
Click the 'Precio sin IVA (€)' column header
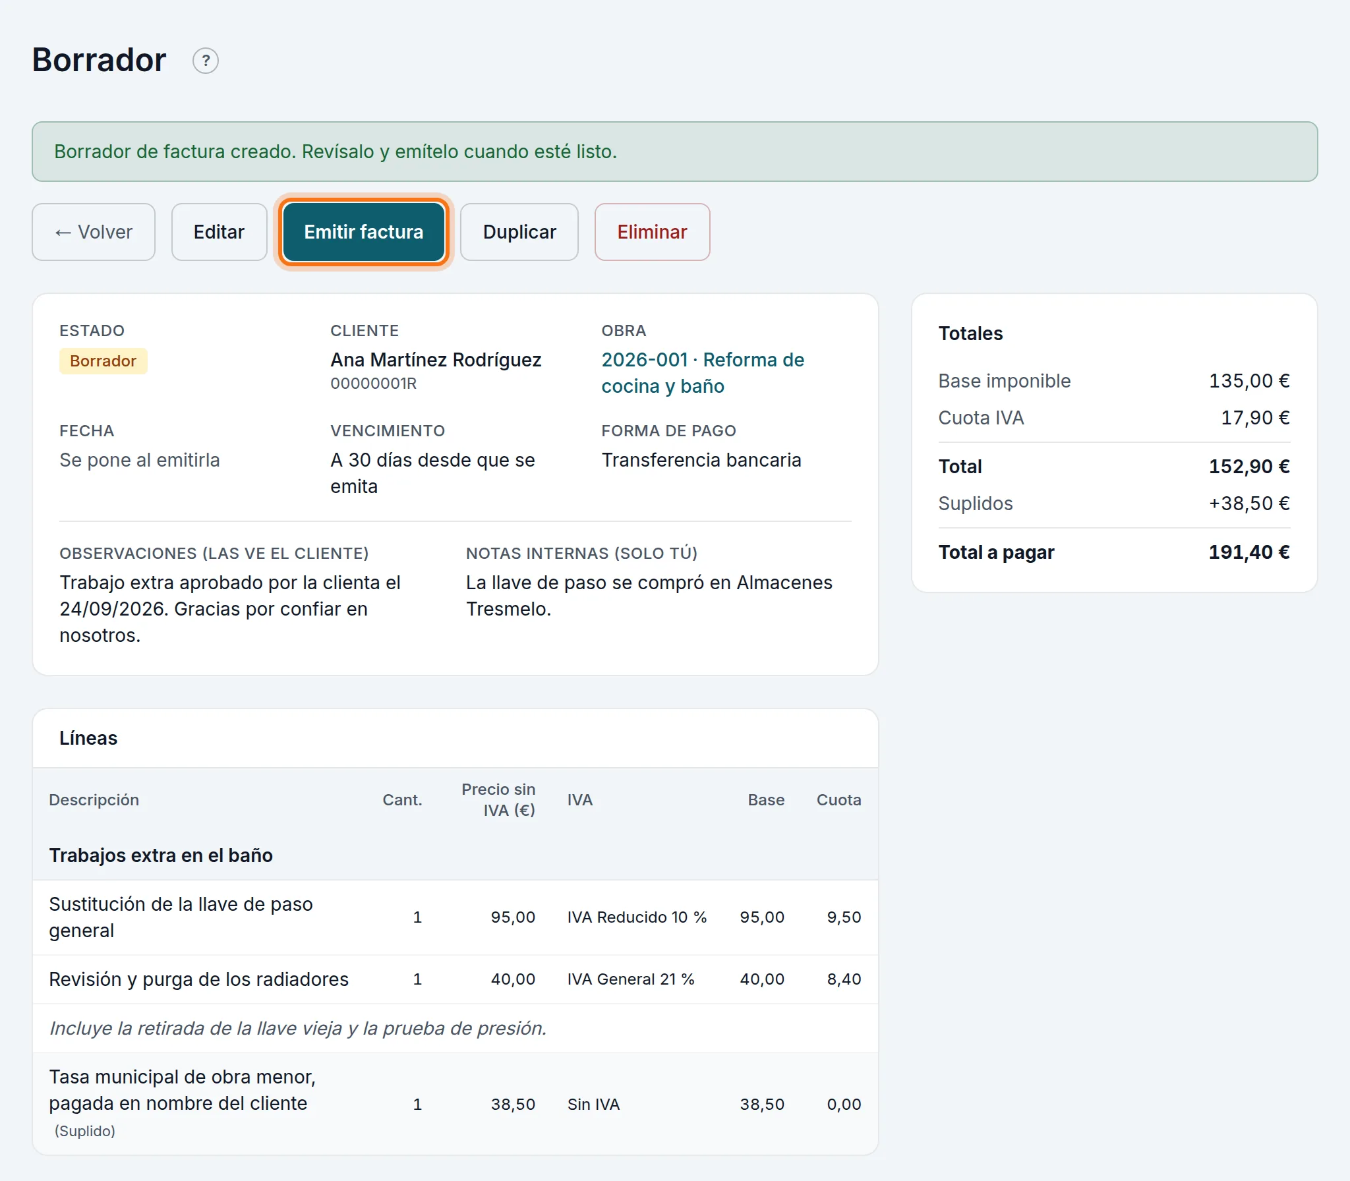pos(498,800)
